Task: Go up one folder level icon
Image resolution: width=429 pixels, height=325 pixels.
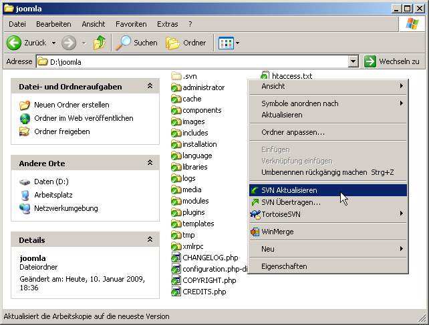Action: [100, 43]
